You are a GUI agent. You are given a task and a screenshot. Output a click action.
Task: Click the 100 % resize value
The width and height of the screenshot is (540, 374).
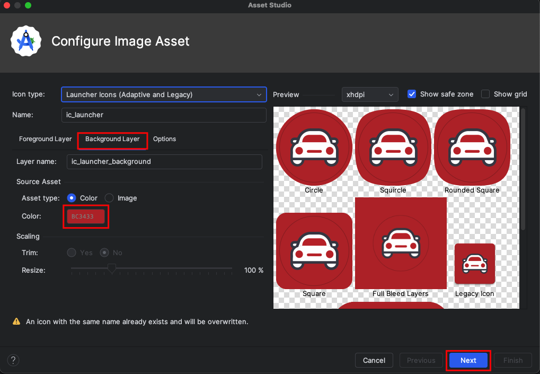[254, 270]
